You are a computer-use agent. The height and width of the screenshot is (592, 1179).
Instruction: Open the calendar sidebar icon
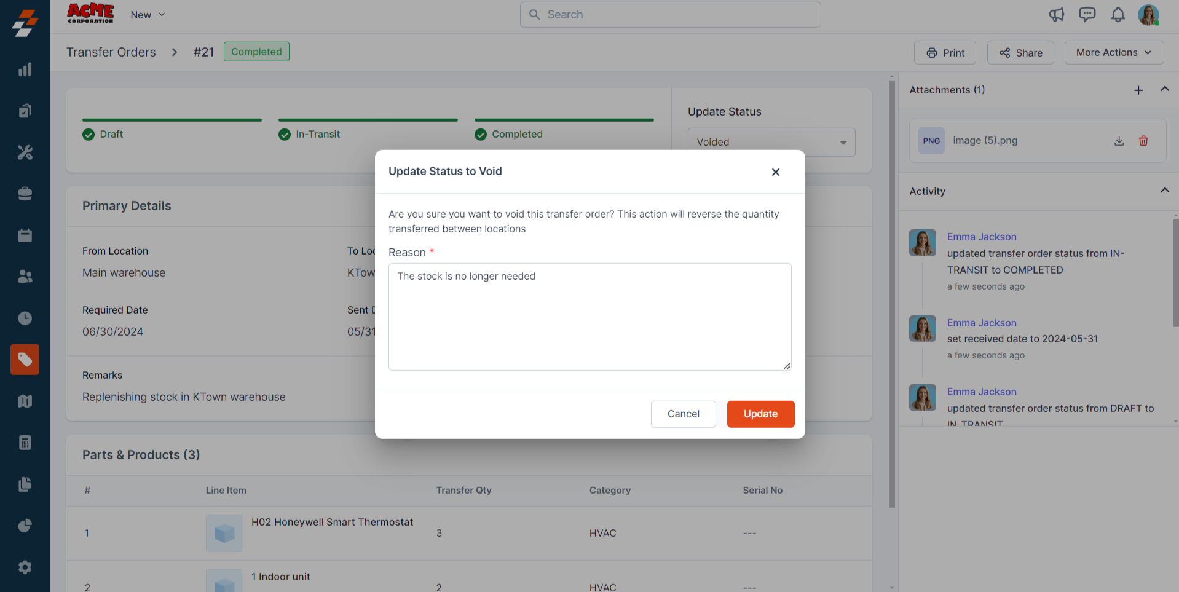click(25, 235)
